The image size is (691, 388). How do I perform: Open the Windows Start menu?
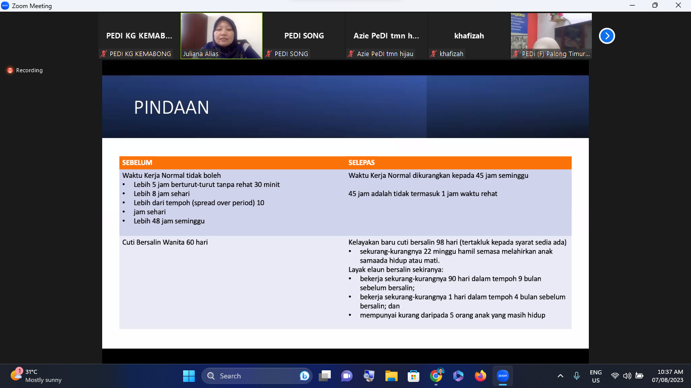click(189, 376)
